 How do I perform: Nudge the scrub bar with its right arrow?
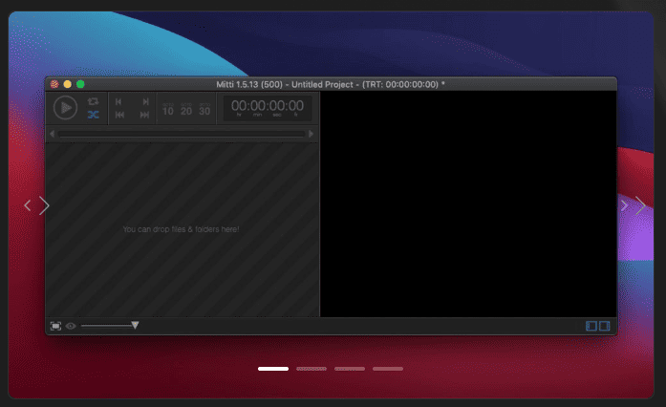[x=312, y=134]
